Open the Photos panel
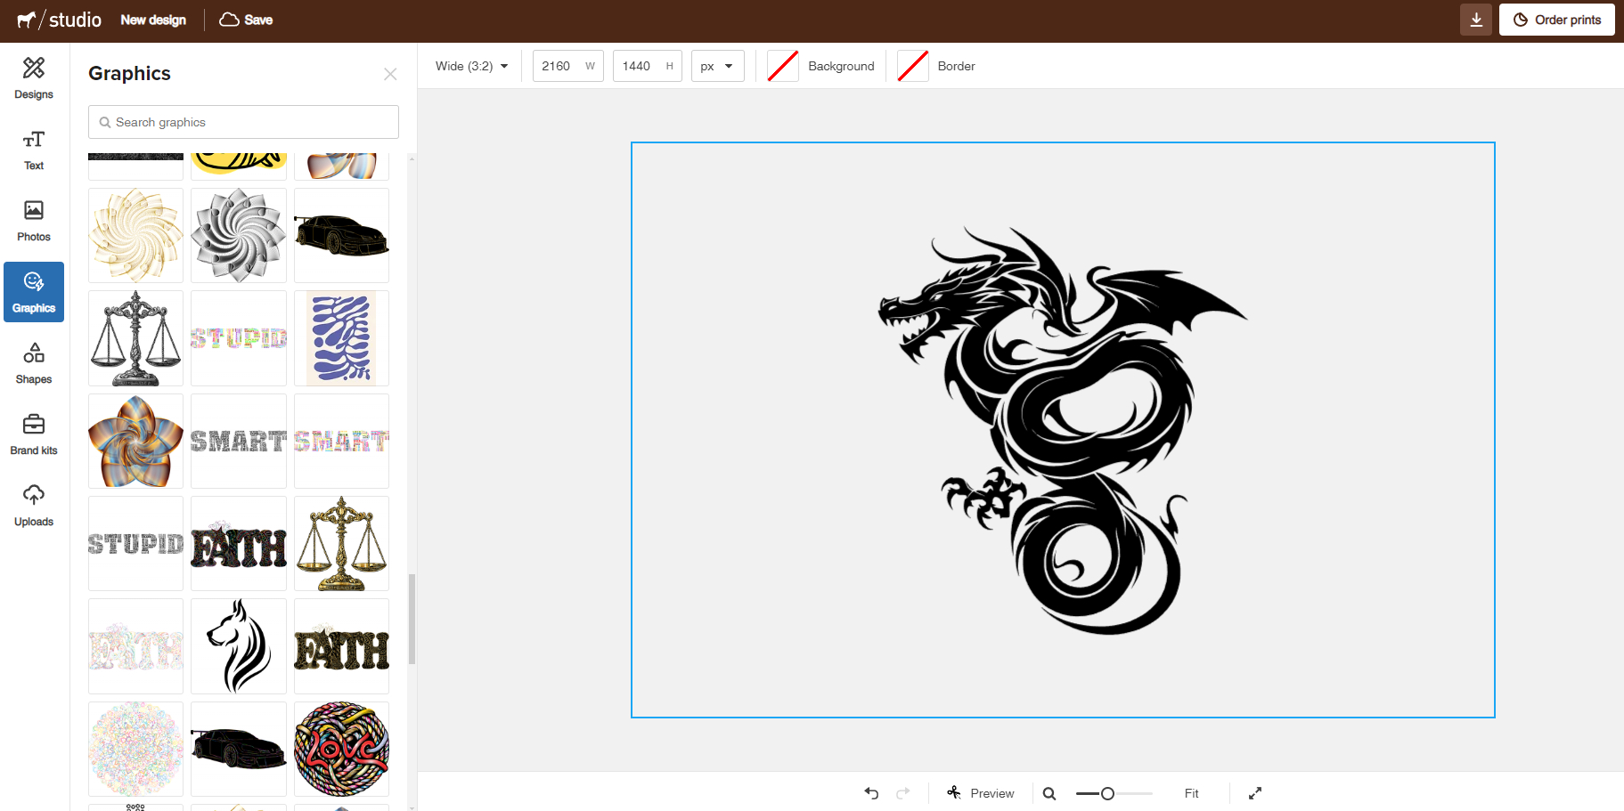The width and height of the screenshot is (1624, 811). 34,221
